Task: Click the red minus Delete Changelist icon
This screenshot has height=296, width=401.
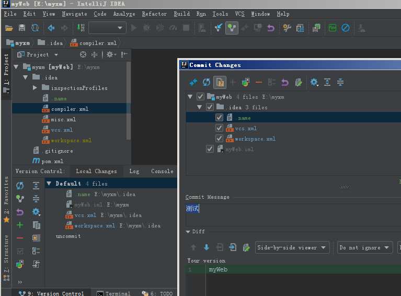Action: click(x=20, y=238)
